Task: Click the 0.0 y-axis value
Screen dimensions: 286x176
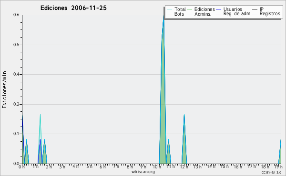Action: tap(16, 164)
